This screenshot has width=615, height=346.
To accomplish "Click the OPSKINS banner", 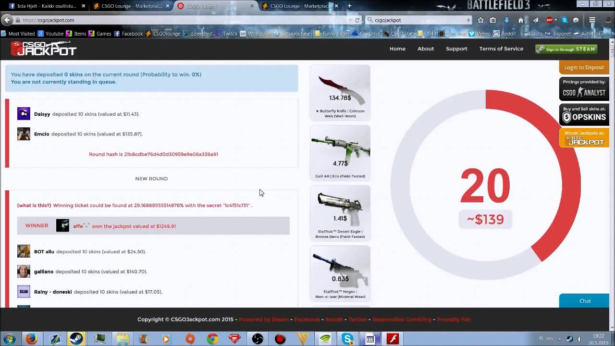I will point(584,114).
